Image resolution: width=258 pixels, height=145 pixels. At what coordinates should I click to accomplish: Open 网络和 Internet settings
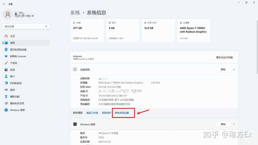coord(26,56)
